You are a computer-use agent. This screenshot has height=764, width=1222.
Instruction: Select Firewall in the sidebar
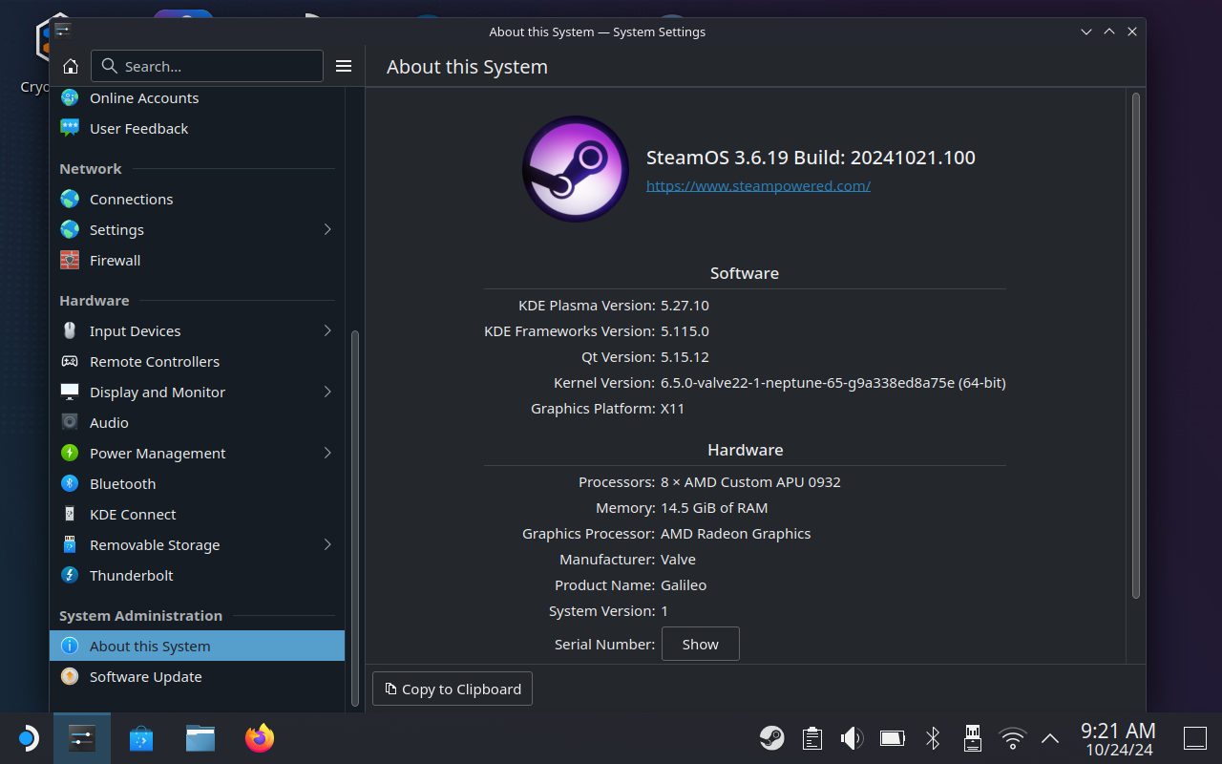click(x=115, y=261)
